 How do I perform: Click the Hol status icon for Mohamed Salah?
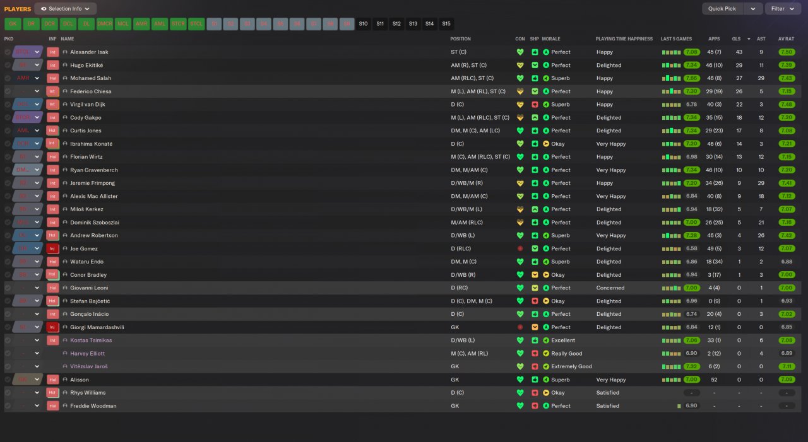(53, 78)
